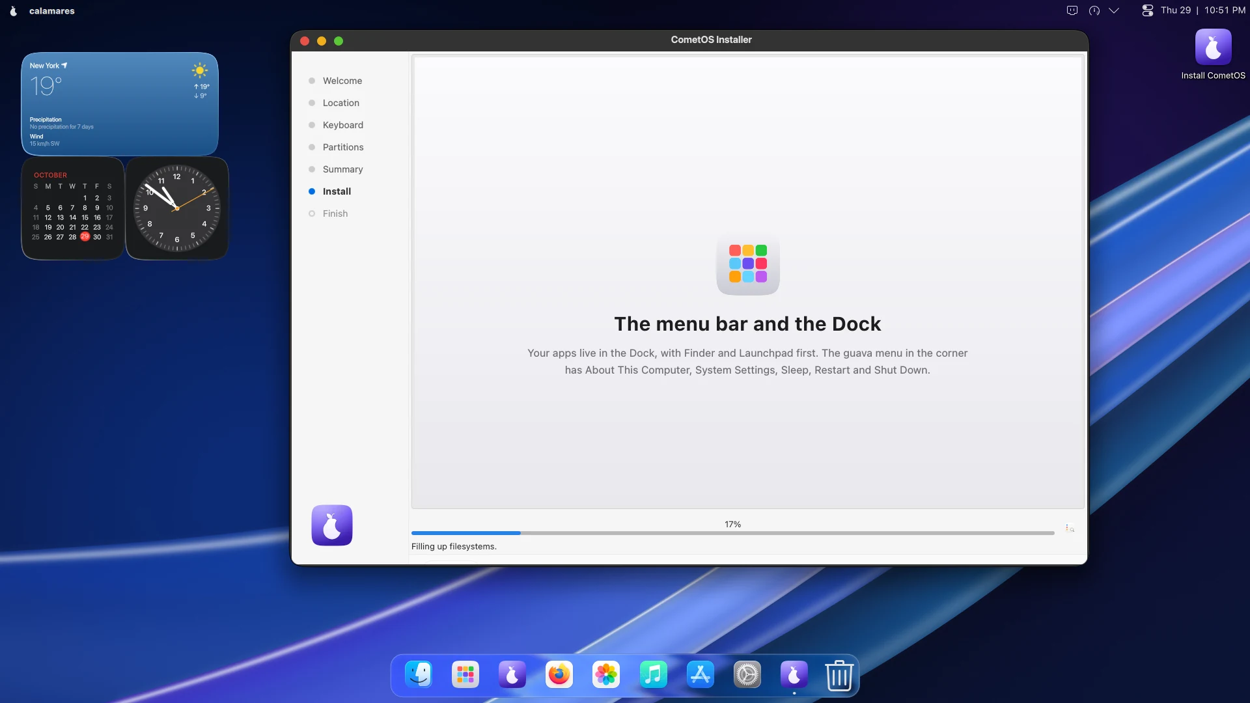Open Control Center toggles icon
Screen dimensions: 1250x703
pyautogui.click(x=1148, y=10)
